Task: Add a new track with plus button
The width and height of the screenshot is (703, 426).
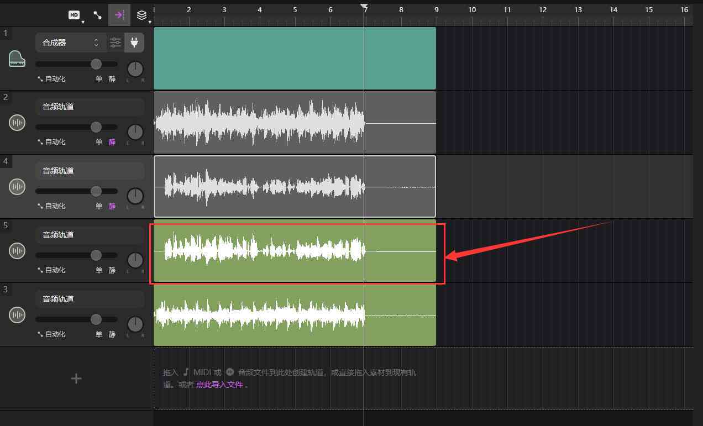Action: 76,378
